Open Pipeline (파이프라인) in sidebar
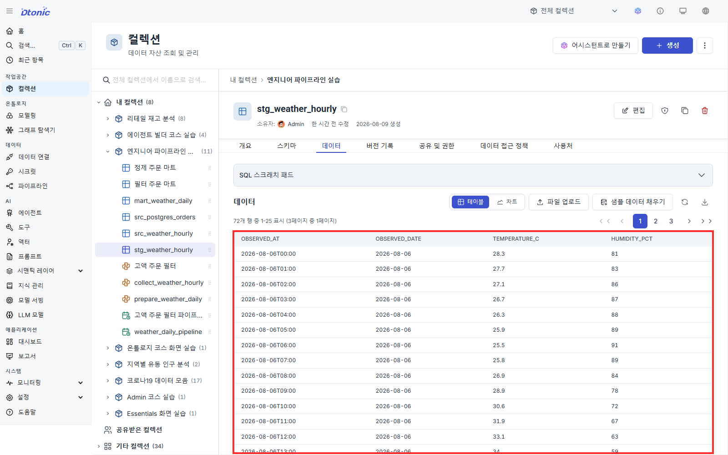Screen dimensions: 728x455 (x=45, y=186)
